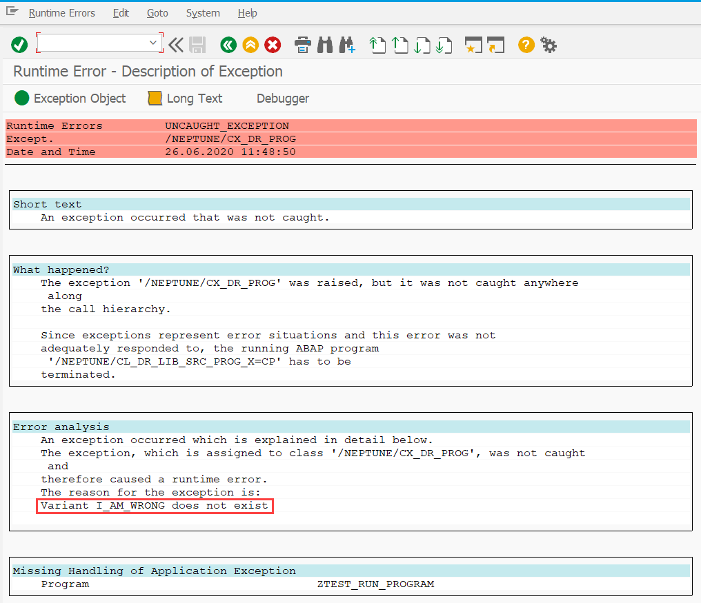The image size is (701, 603).
Task: Open the Runtime Errors menu
Action: click(62, 12)
